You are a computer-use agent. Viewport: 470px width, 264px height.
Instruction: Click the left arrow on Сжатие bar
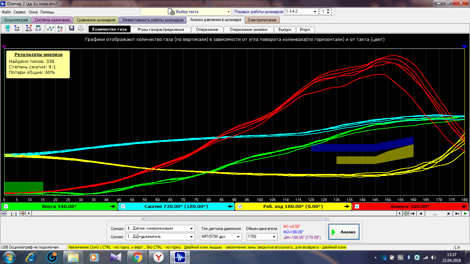pos(230,207)
